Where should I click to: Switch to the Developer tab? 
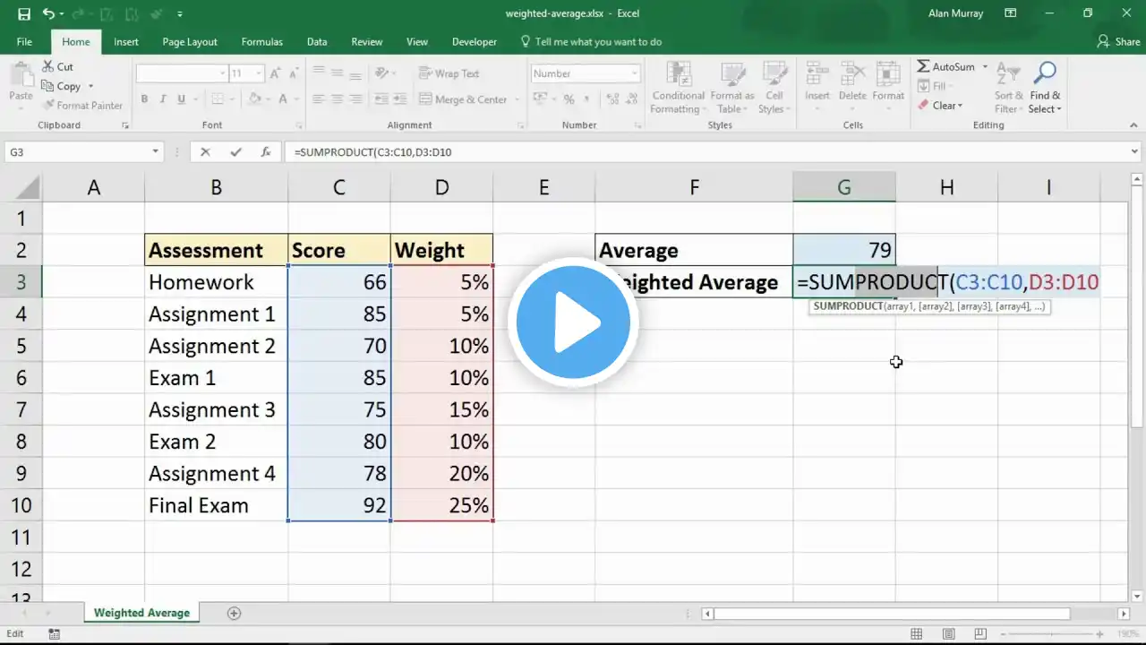point(475,42)
